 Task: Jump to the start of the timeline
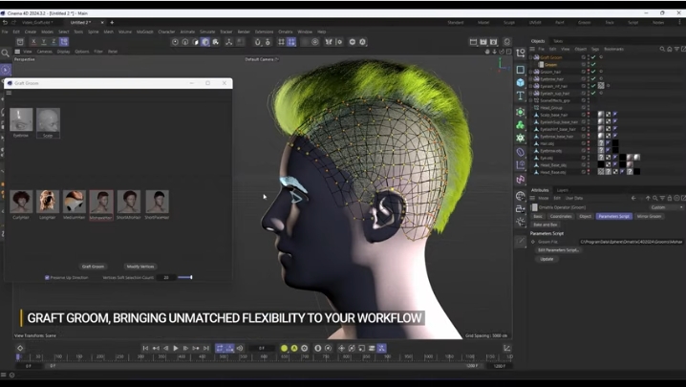click(x=146, y=348)
